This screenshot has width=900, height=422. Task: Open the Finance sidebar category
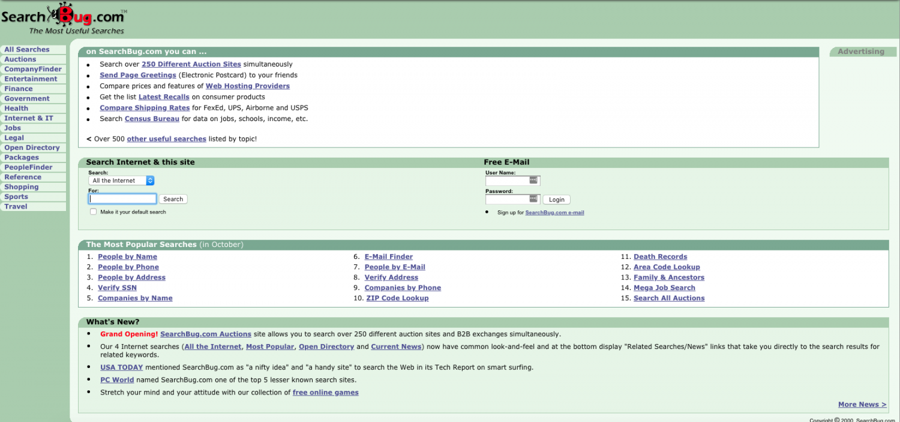coord(19,89)
